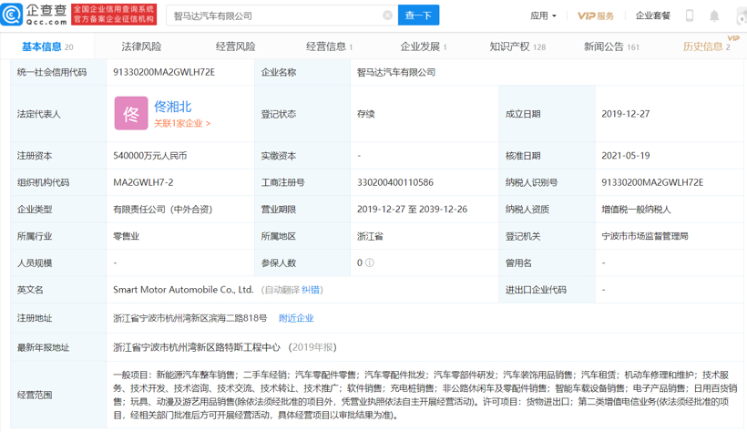Select 增值税一般纳税人 value

point(636,210)
